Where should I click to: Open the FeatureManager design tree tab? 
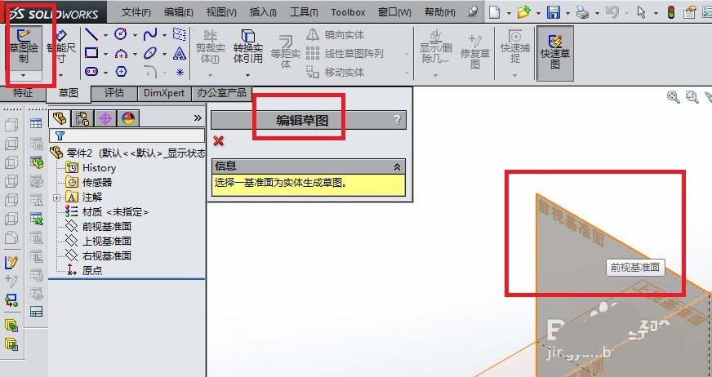tap(60, 118)
